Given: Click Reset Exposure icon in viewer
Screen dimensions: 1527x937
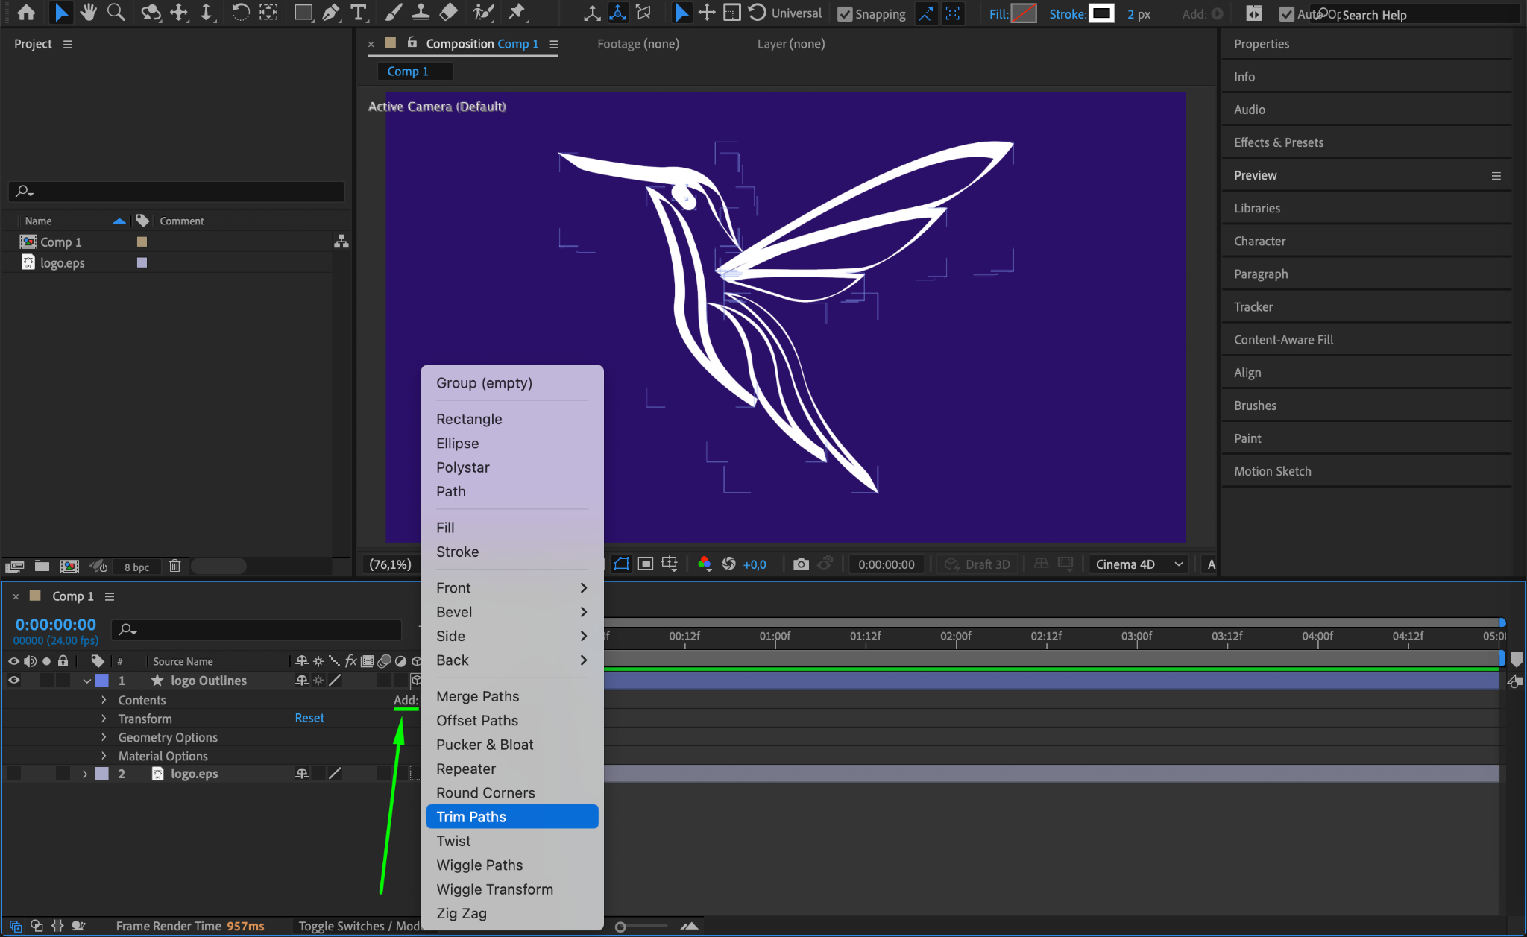Looking at the screenshot, I should pyautogui.click(x=728, y=564).
